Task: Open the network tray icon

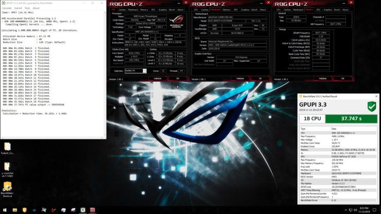Action: (x=351, y=210)
